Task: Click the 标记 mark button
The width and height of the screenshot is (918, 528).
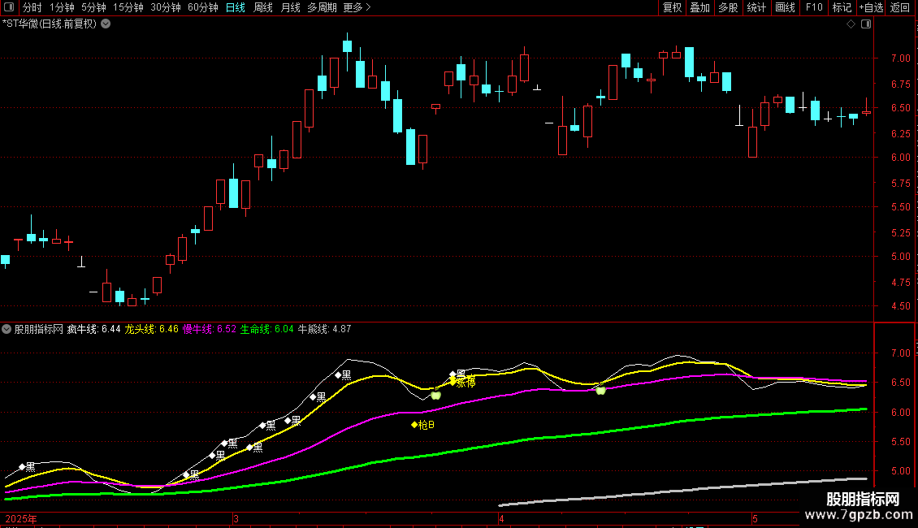Action: click(x=842, y=7)
